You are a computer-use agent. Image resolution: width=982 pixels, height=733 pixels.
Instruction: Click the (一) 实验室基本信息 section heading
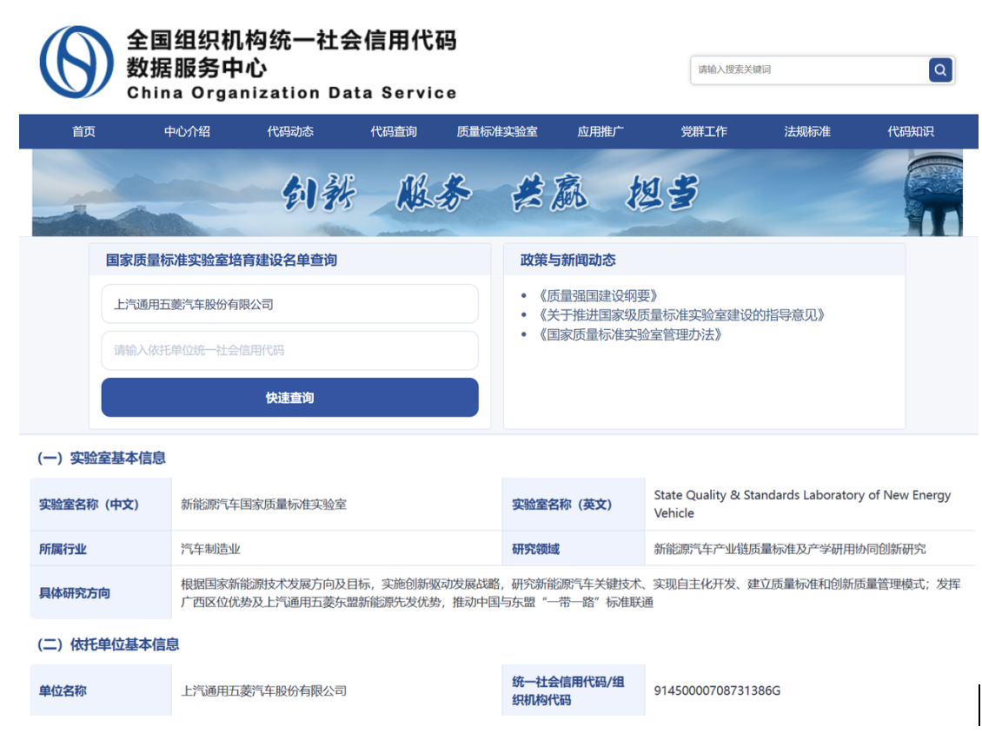coord(102,459)
